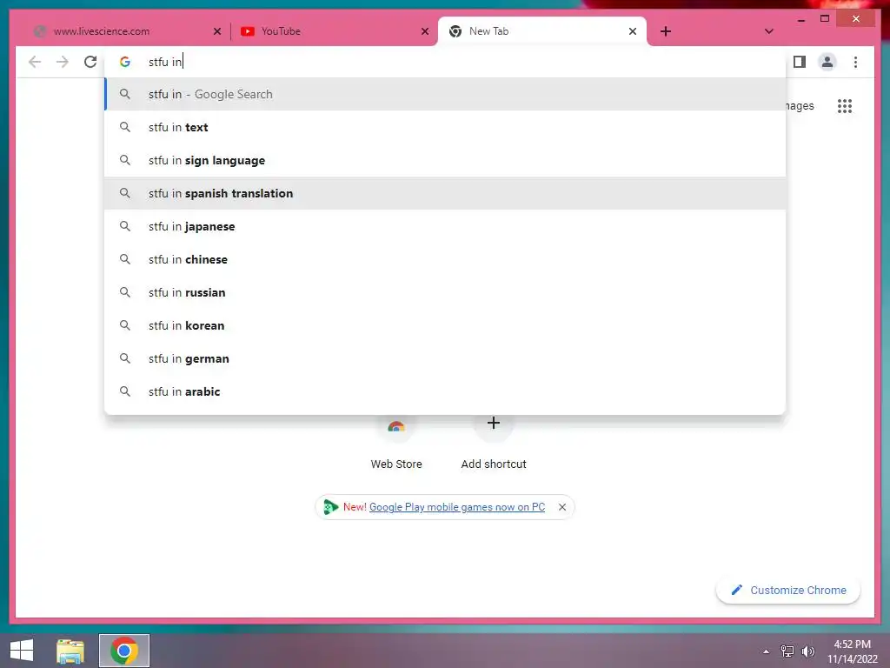Open the taskbar clock and date
The image size is (890, 668).
pos(852,651)
